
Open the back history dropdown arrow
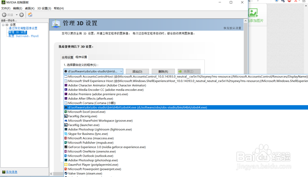coord(17,15)
